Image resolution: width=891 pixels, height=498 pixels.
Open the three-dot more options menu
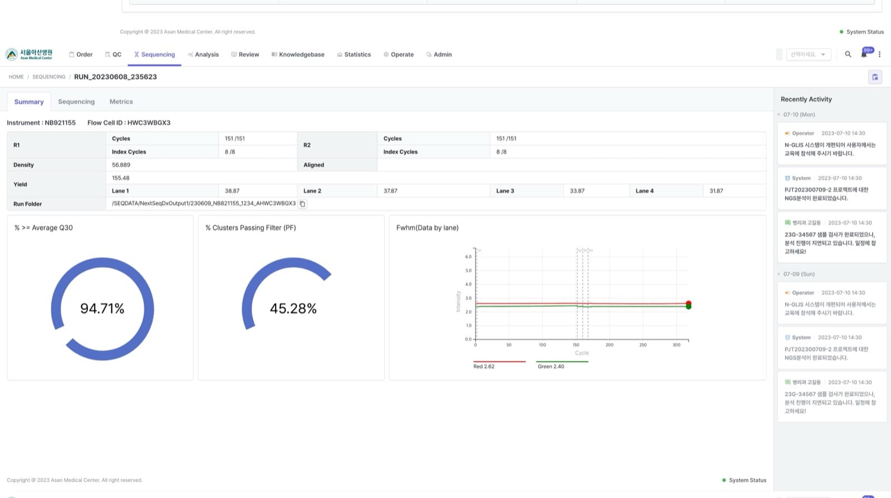tap(880, 54)
